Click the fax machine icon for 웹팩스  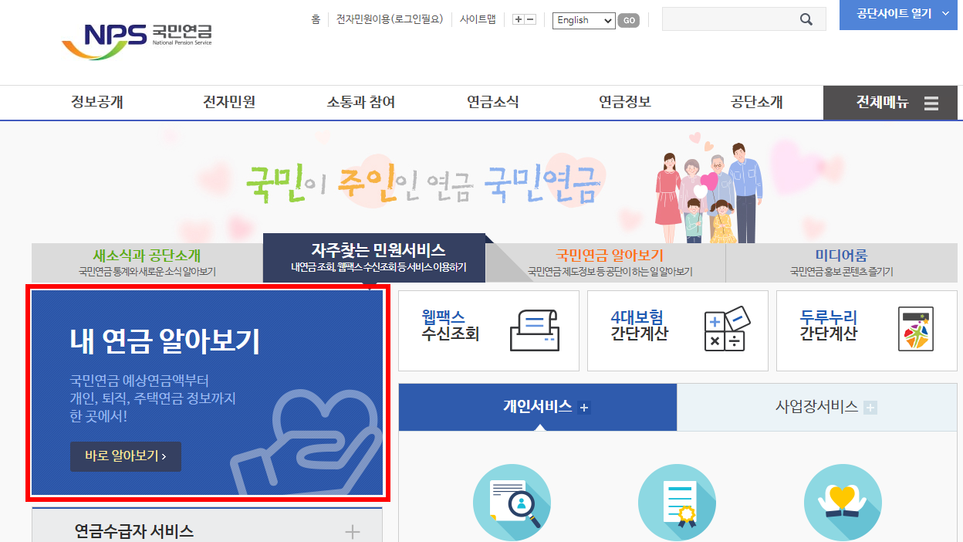pos(534,330)
